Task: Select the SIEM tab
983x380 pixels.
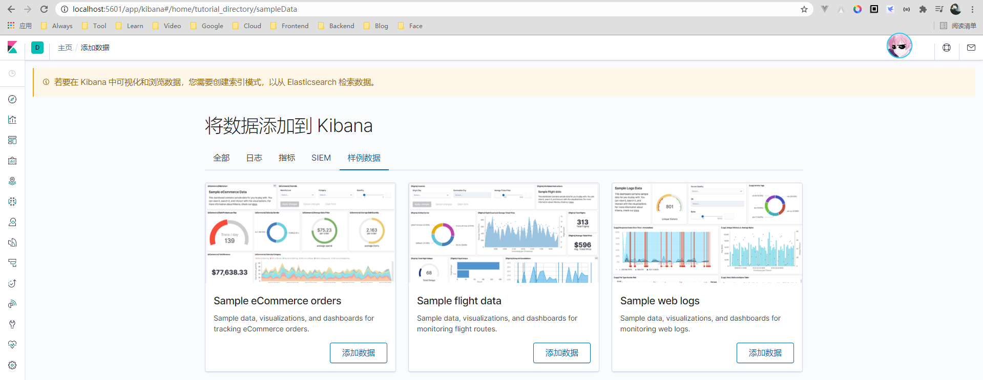Action: 321,158
